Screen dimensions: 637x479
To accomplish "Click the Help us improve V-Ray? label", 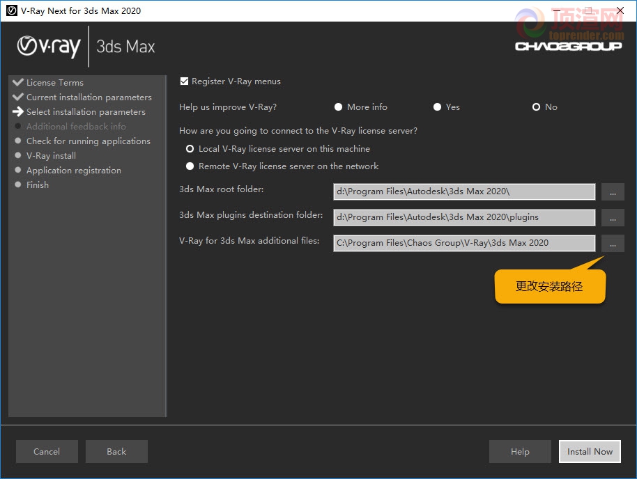I will (x=228, y=107).
